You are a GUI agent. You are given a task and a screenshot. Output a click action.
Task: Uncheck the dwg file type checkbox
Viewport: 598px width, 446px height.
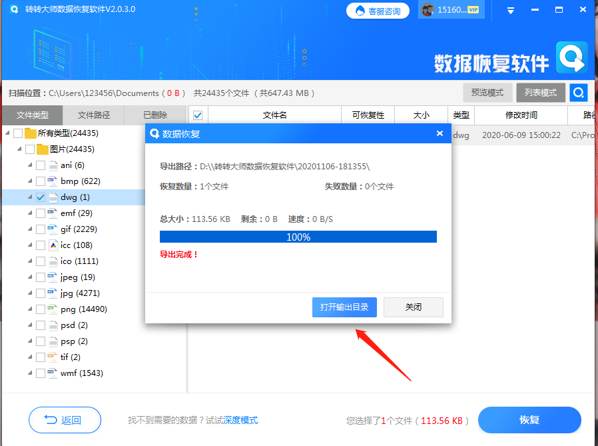click(x=41, y=197)
